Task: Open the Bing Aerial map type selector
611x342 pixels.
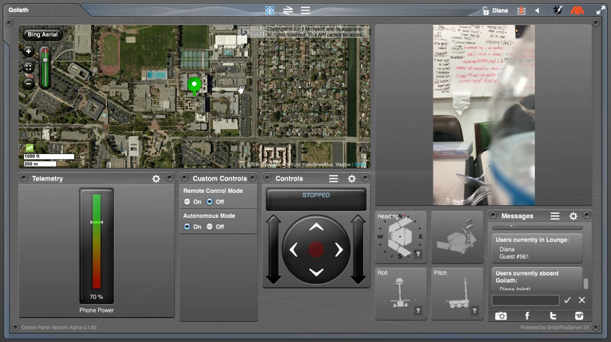Action: pyautogui.click(x=43, y=35)
